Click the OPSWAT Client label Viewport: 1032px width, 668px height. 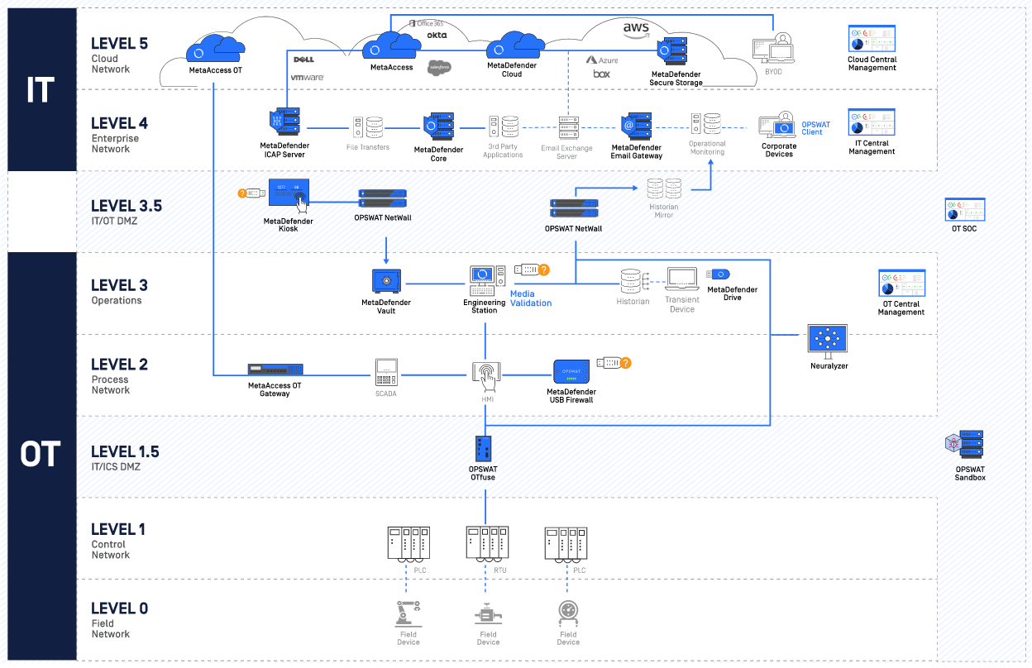(815, 128)
